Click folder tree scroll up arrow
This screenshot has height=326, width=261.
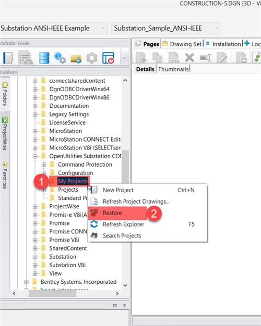[125, 81]
